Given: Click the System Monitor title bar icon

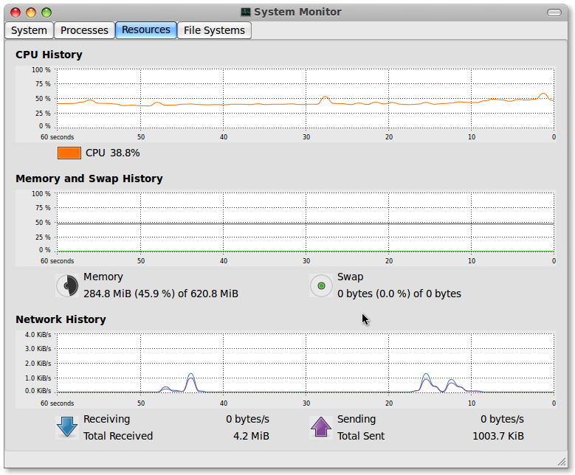Looking at the screenshot, I should [x=245, y=12].
